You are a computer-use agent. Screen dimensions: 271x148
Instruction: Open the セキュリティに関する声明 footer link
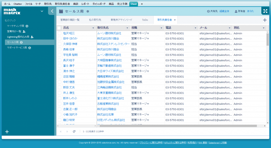pyautogui.click(x=175, y=143)
